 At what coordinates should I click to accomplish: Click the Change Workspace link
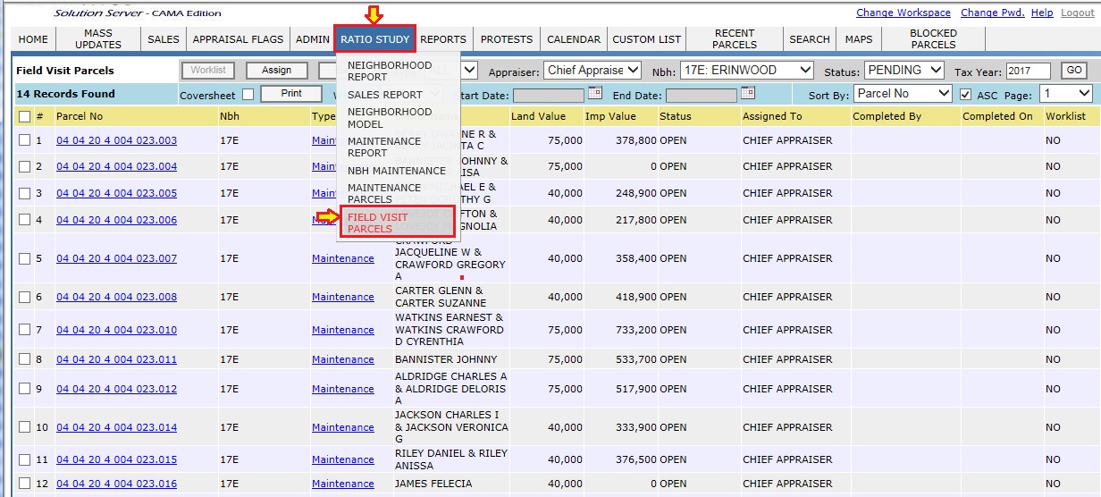tap(903, 13)
